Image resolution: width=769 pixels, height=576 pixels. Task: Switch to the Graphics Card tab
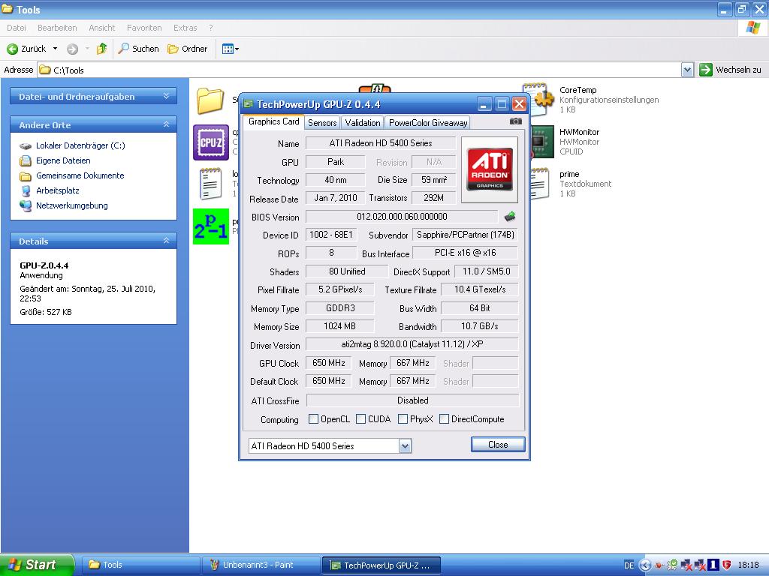[273, 121]
